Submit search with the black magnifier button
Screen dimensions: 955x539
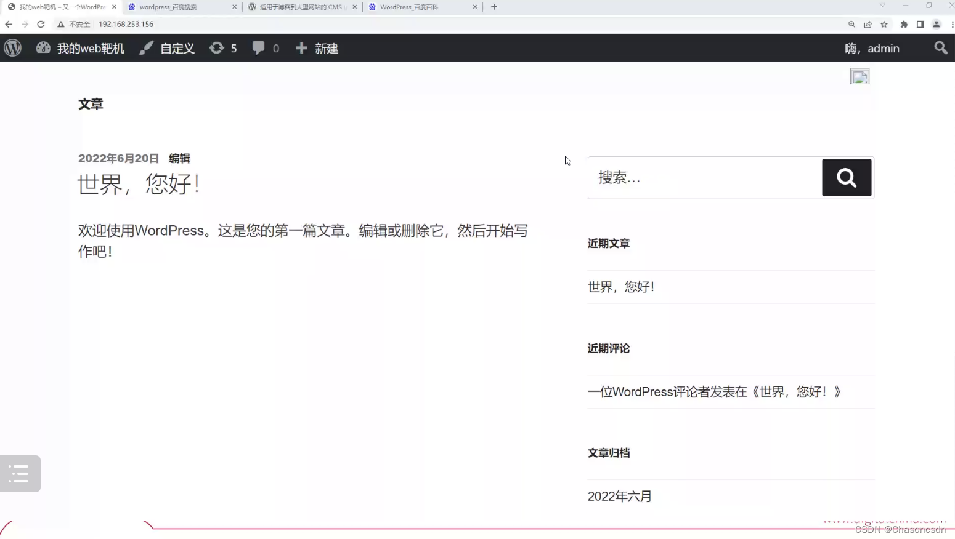(x=847, y=178)
